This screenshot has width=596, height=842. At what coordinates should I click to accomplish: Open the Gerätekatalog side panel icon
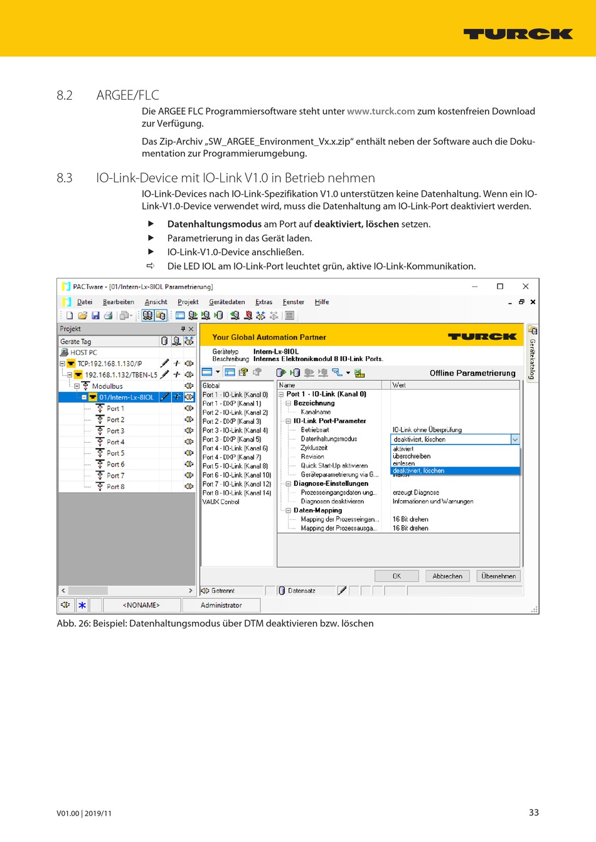533,330
